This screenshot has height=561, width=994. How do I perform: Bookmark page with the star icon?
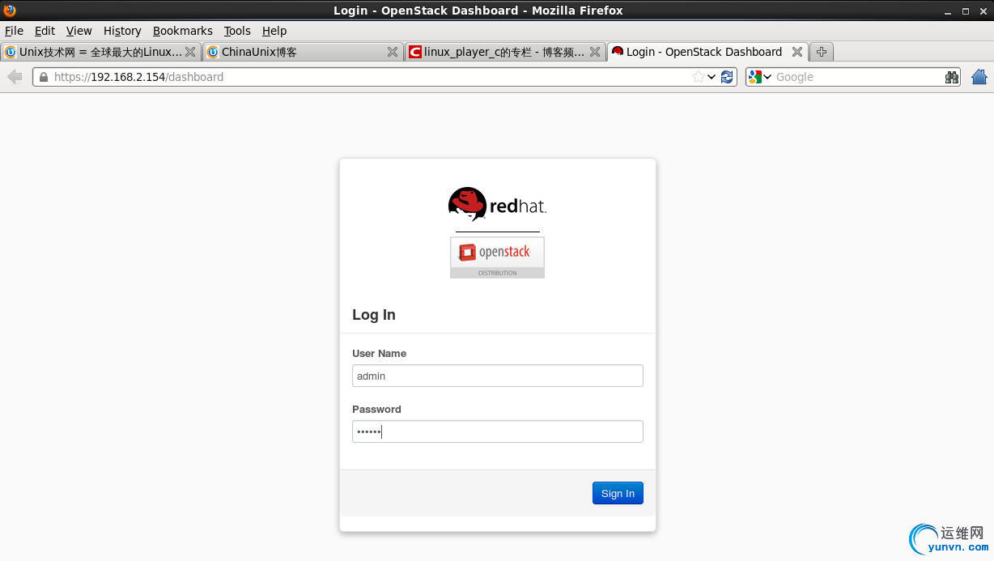click(698, 77)
